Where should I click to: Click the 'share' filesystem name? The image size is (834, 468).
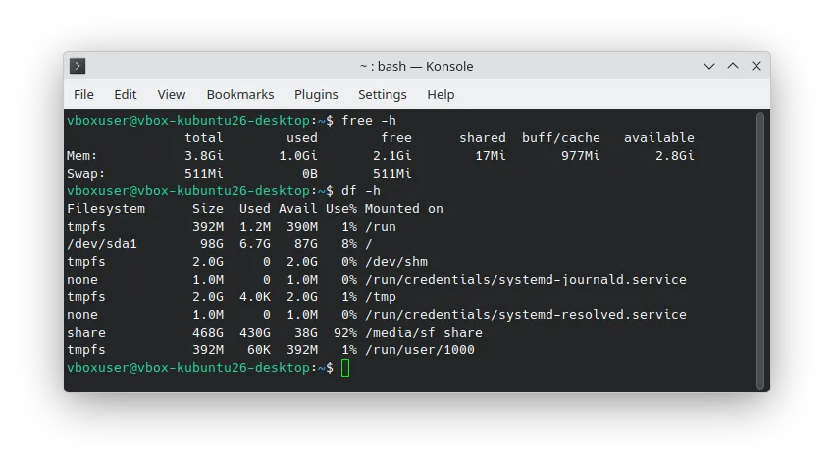pyautogui.click(x=86, y=333)
